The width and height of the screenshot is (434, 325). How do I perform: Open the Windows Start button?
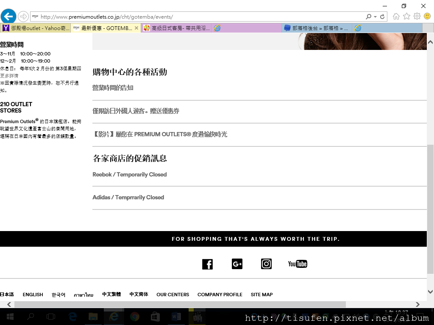point(10,317)
